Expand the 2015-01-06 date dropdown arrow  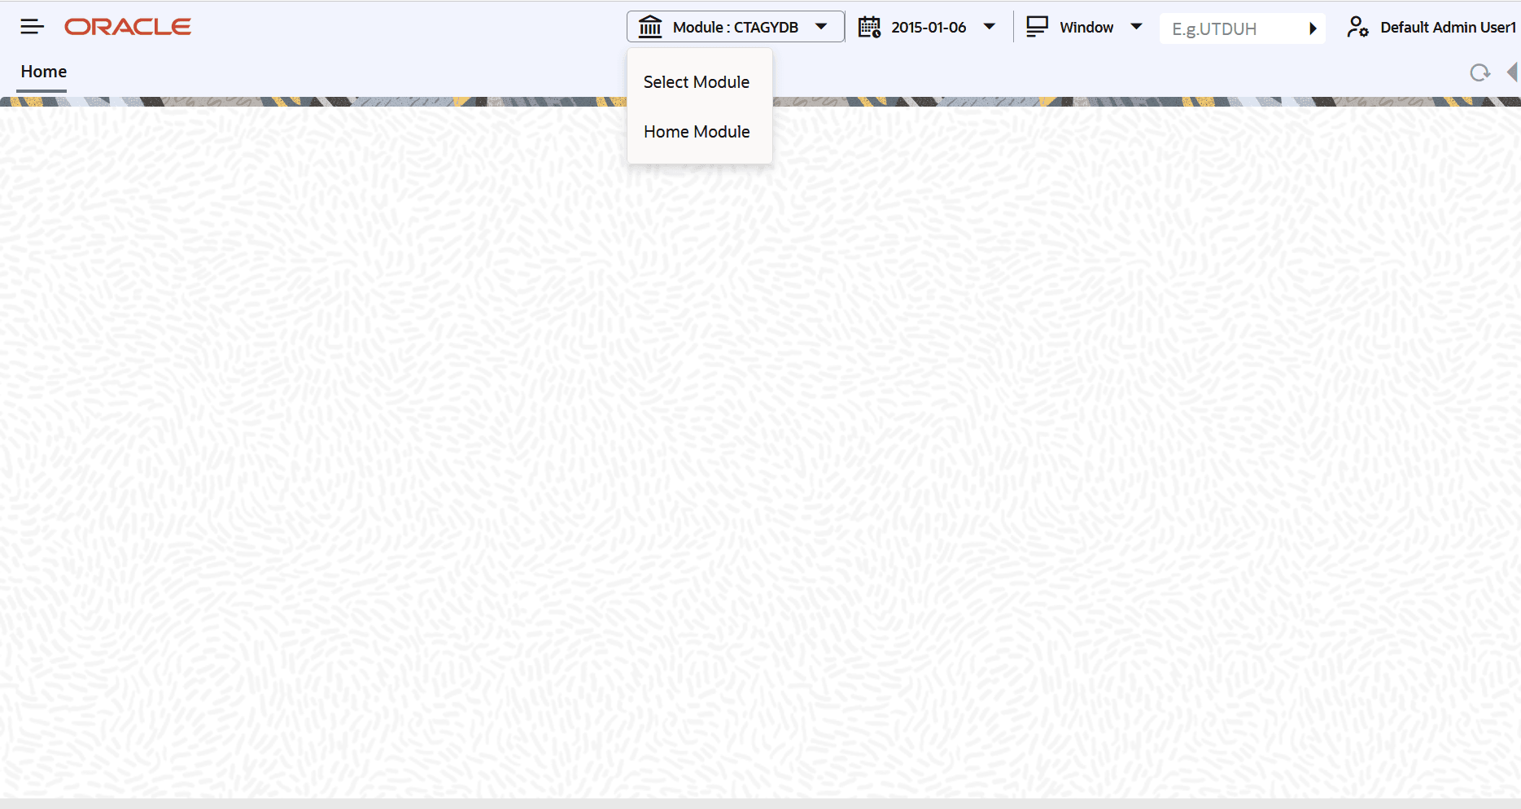989,27
